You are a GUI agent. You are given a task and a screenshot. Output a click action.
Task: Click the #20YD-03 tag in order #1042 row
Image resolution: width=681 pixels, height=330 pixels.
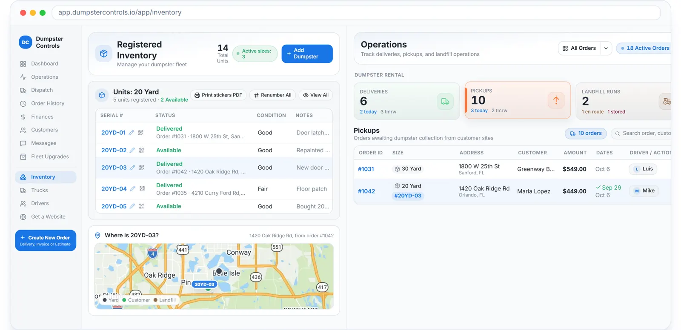(408, 196)
